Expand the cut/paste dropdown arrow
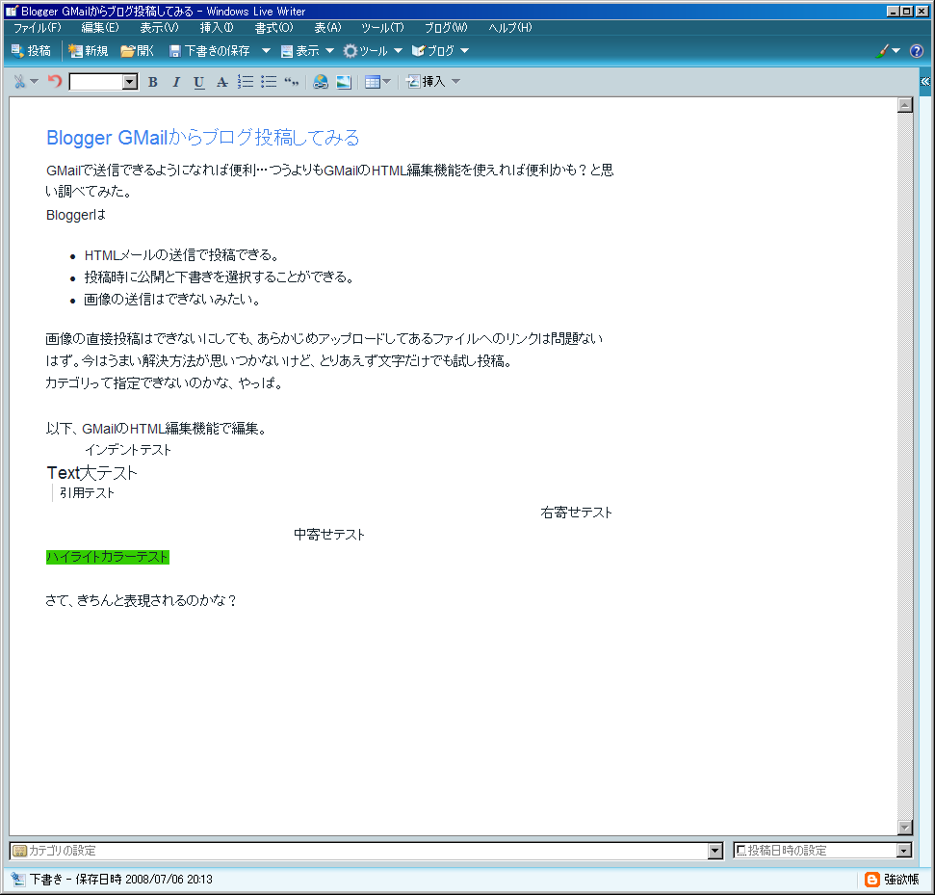Screen dimensions: 935x895 [34, 82]
